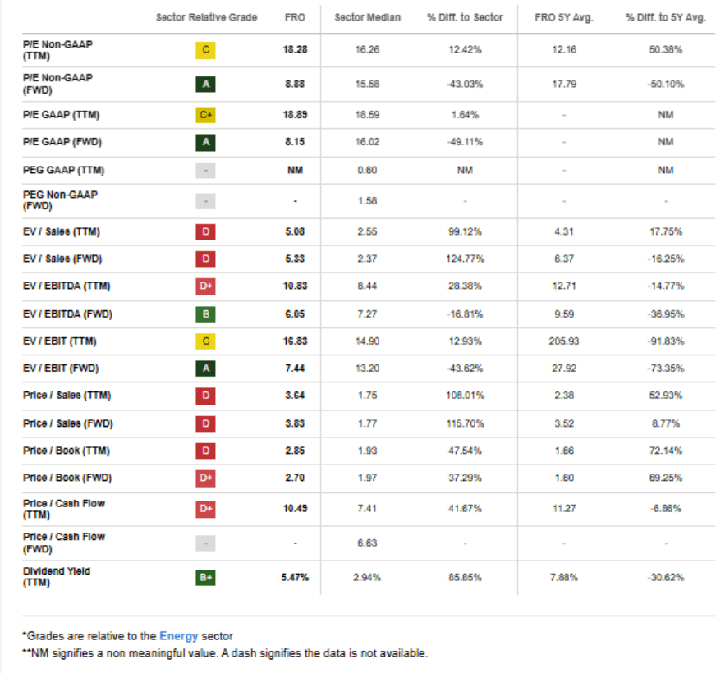This screenshot has width=725, height=673.
Task: Select the EV / Sales (FWD) row label
Action: 62,259
